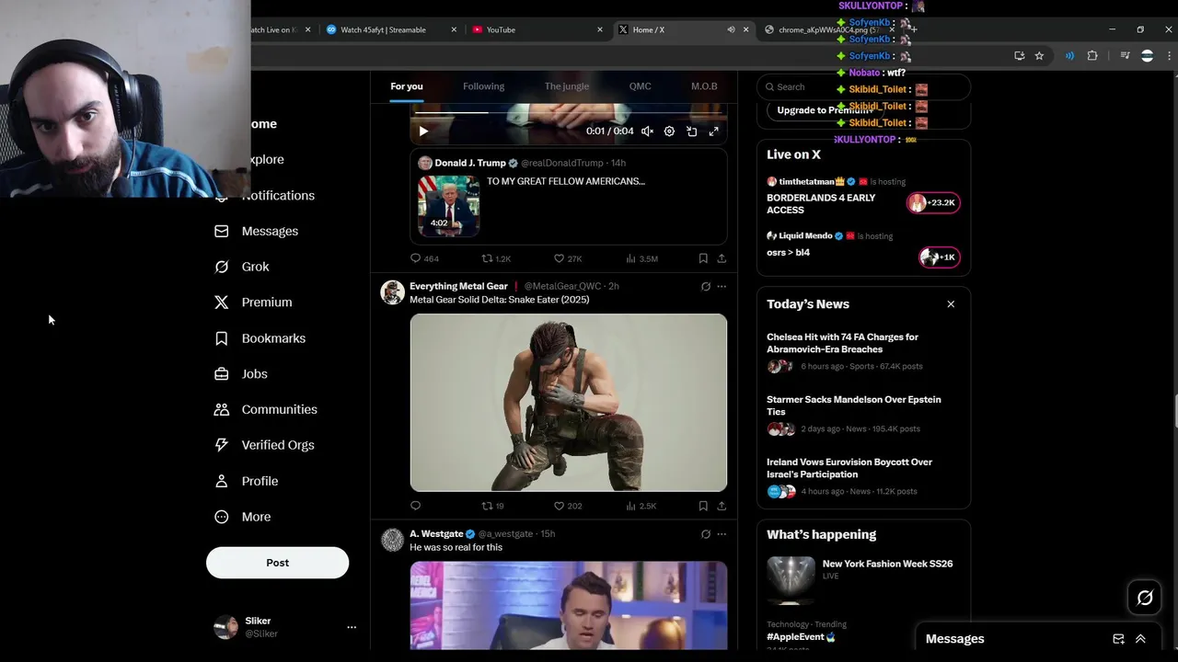Unmute the video via speaker icon

click(x=647, y=131)
